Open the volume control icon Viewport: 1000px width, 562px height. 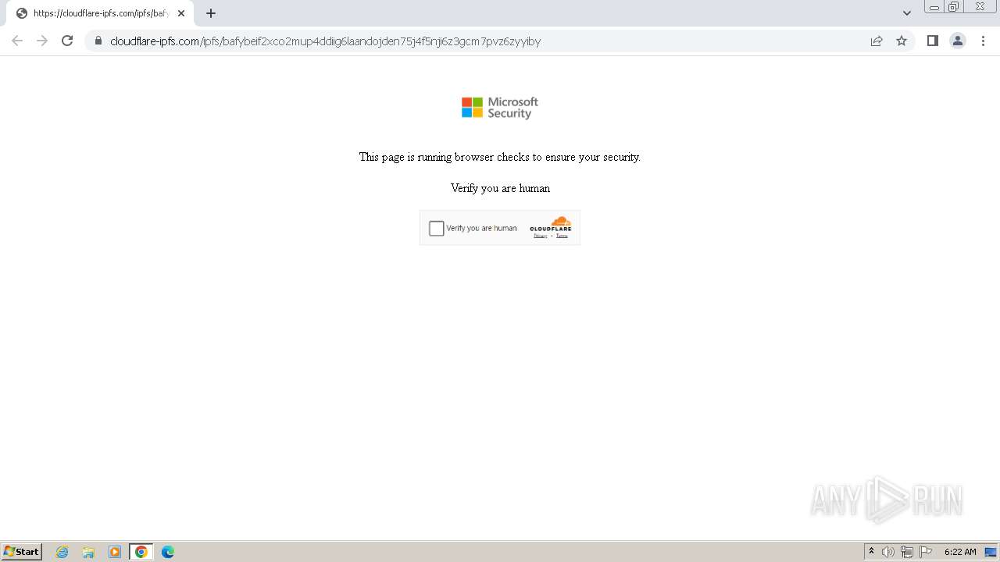click(x=888, y=552)
